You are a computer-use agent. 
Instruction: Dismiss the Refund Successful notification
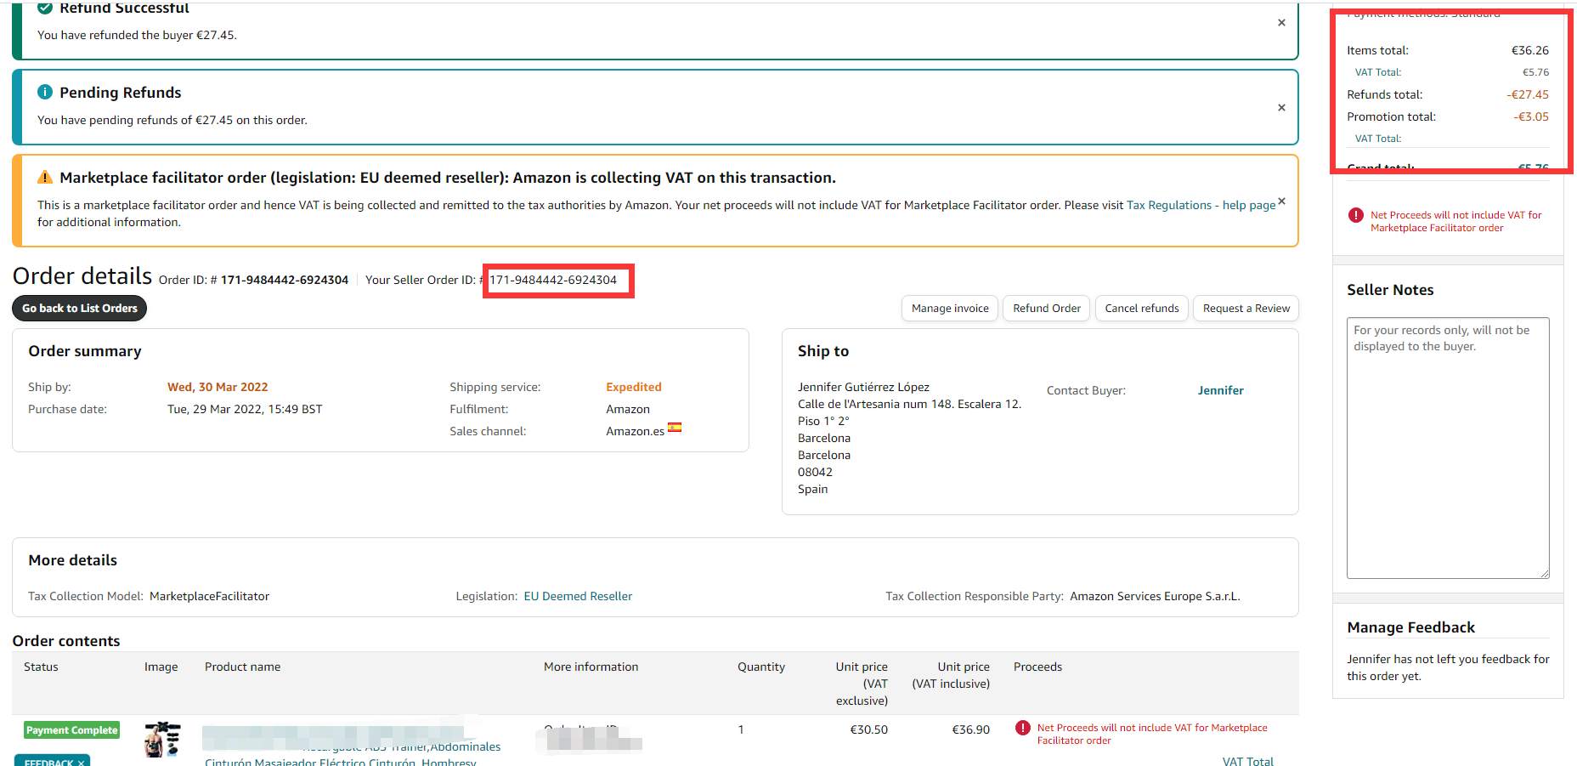click(x=1281, y=23)
